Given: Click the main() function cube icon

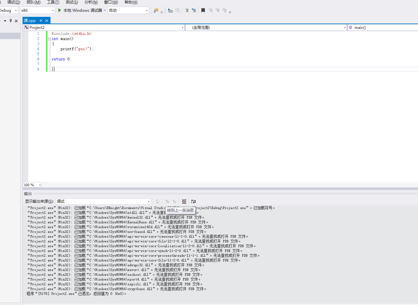Looking at the screenshot, I should coord(351,28).
